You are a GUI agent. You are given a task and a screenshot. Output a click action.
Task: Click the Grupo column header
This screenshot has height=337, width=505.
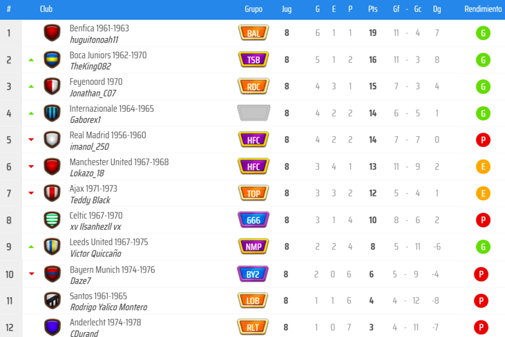coord(254,9)
